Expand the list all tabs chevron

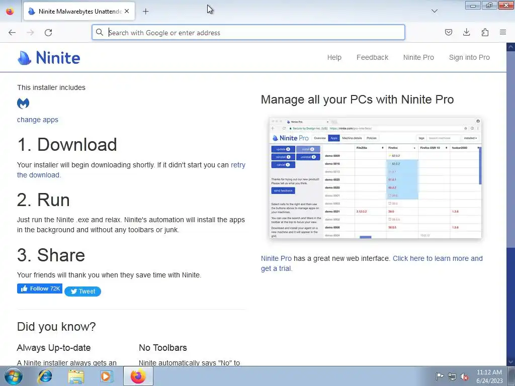click(434, 11)
